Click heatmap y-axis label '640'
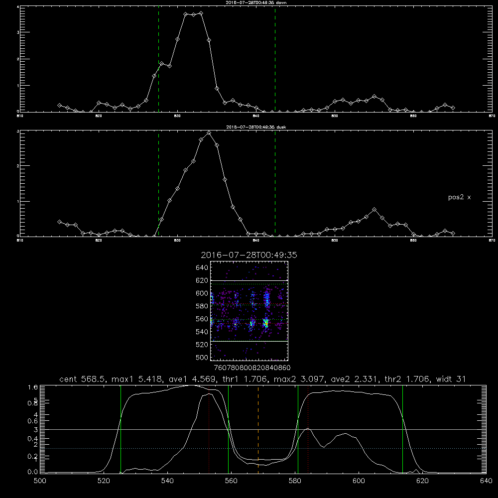This screenshot has width=498, height=498. click(202, 268)
